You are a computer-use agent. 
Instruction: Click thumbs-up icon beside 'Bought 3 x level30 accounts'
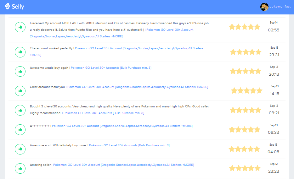tap(20, 110)
